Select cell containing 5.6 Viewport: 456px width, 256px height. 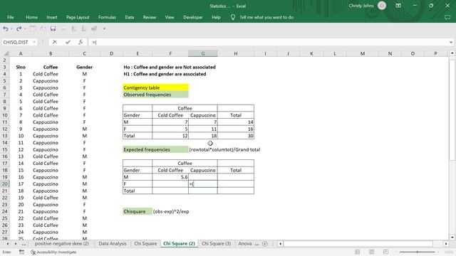(170, 177)
